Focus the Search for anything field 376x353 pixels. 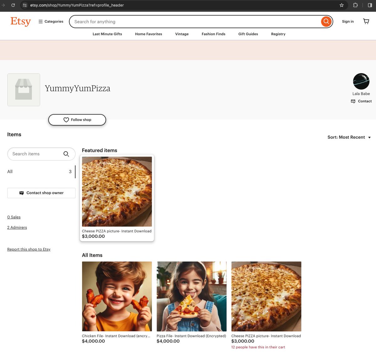[194, 22]
